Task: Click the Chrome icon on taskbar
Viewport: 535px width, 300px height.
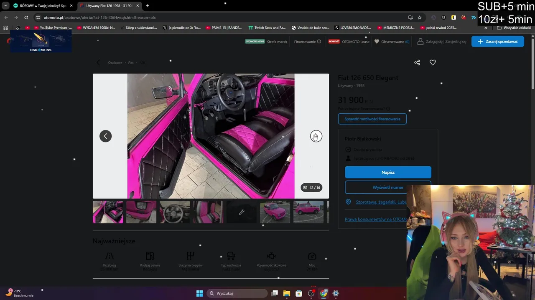Action: tap(324, 293)
